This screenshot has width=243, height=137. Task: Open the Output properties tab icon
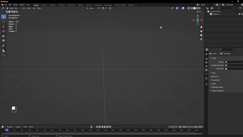point(206,62)
